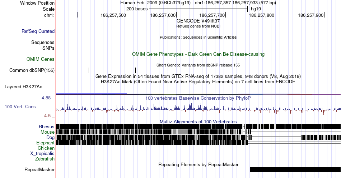Click the Publications: Sequences in Scientific Articles title
The height and width of the screenshot is (178, 341).
click(x=198, y=37)
